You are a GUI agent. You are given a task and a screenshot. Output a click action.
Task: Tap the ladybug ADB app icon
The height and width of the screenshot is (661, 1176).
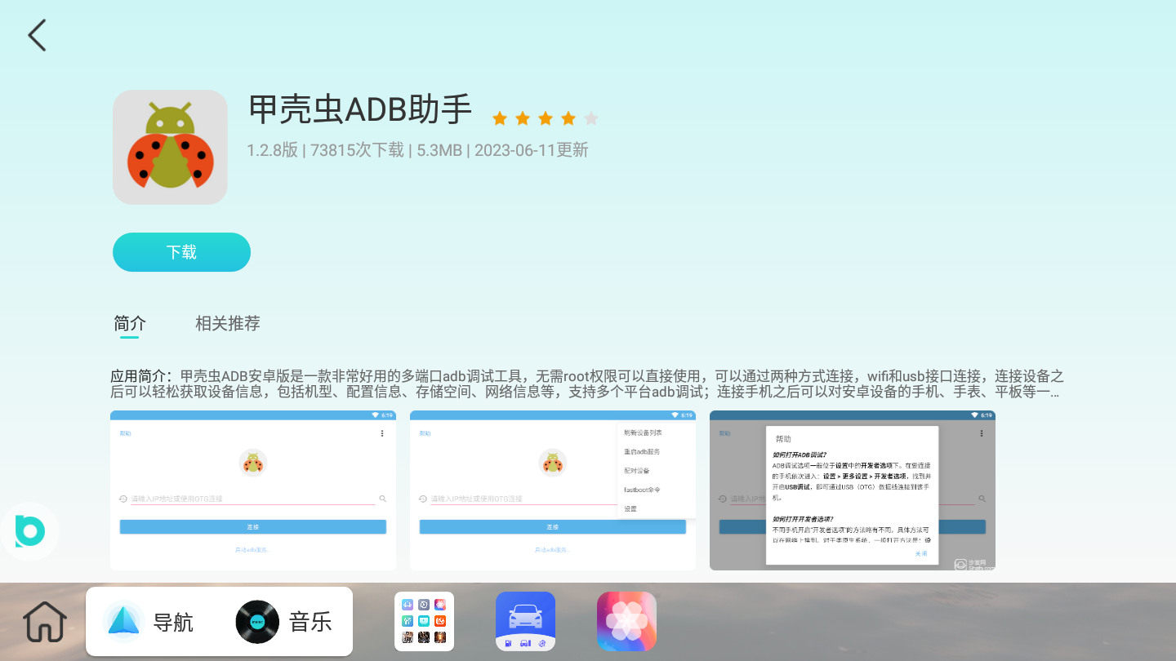click(170, 147)
